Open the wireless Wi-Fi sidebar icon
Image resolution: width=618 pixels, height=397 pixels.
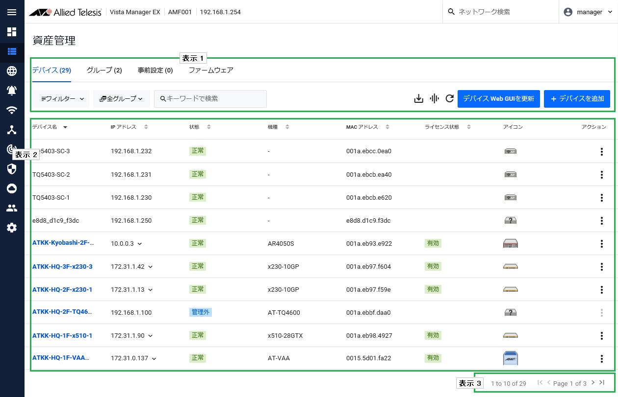[x=12, y=110]
